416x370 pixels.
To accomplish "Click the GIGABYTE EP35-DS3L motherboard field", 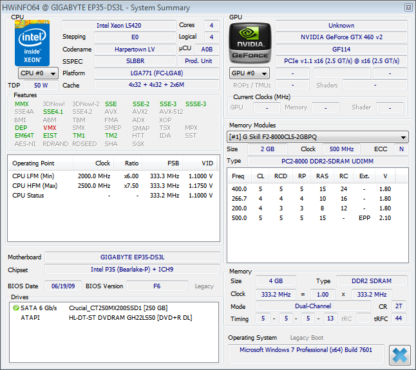I will click(132, 257).
